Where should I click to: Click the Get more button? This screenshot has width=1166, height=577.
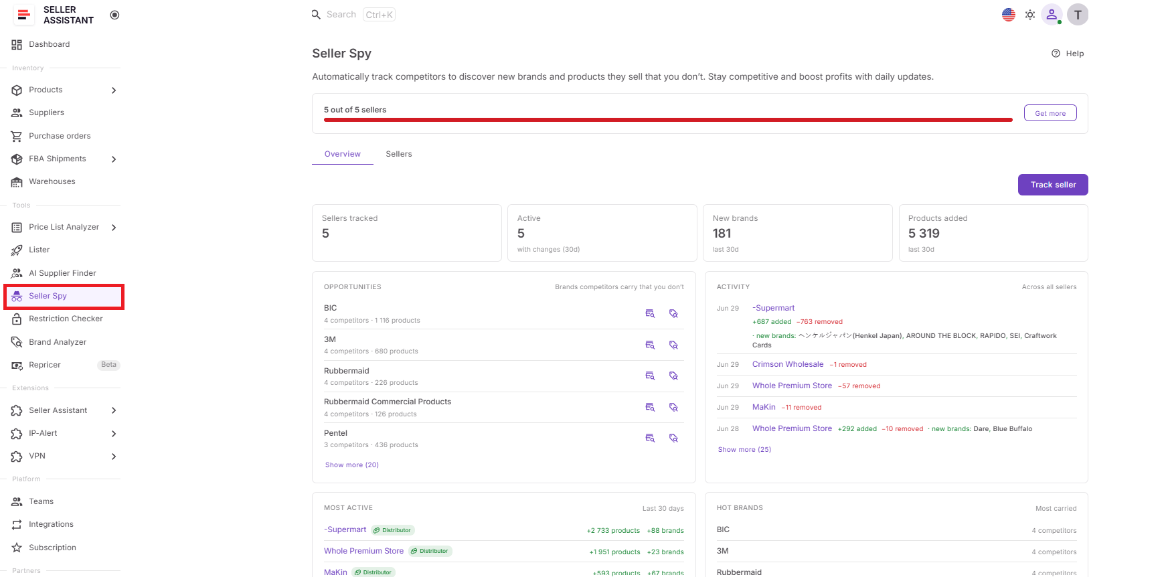point(1050,113)
